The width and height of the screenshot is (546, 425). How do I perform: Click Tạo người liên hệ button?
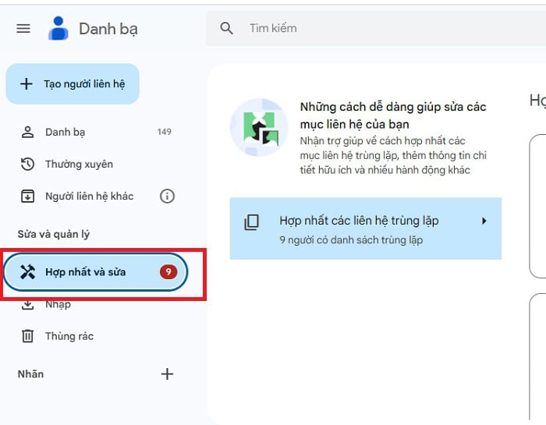point(73,84)
